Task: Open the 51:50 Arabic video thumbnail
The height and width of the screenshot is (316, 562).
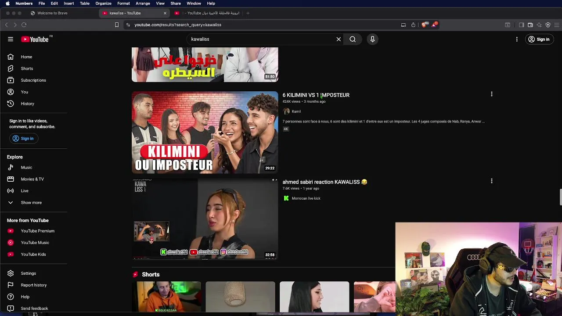Action: coord(205,65)
